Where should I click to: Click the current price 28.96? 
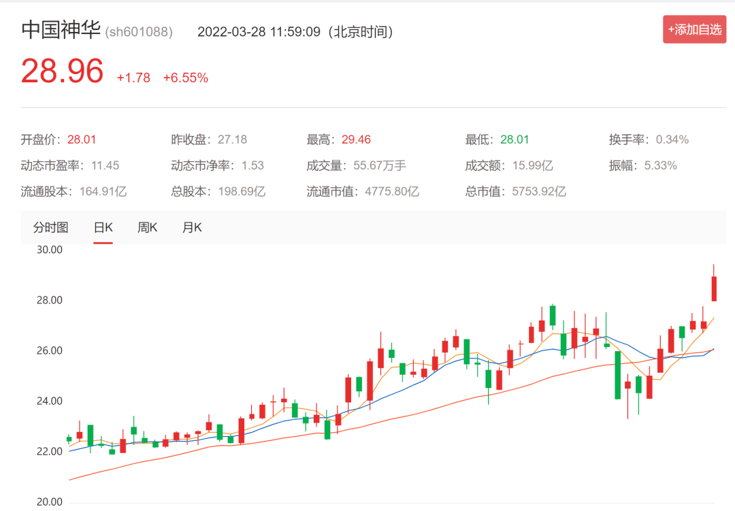click(61, 71)
